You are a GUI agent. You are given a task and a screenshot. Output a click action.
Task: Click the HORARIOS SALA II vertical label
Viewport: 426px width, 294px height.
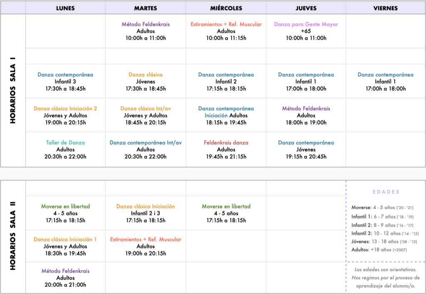tap(13, 237)
